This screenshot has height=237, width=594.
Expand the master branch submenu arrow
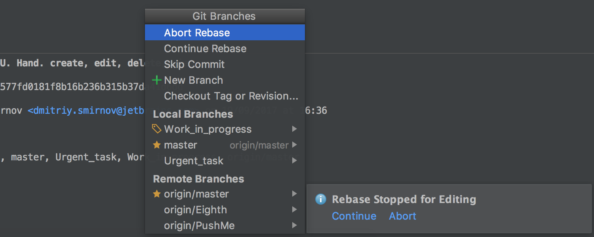coord(294,145)
